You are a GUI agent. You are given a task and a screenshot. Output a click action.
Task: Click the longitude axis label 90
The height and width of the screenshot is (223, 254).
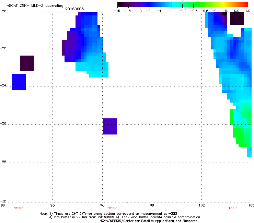click(x=3, y=206)
